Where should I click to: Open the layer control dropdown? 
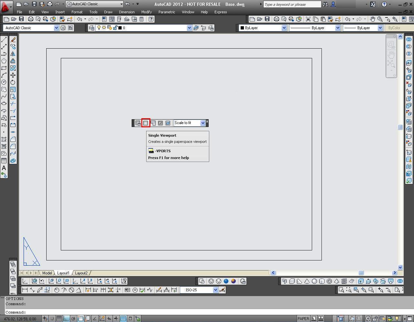pyautogui.click(x=190, y=28)
